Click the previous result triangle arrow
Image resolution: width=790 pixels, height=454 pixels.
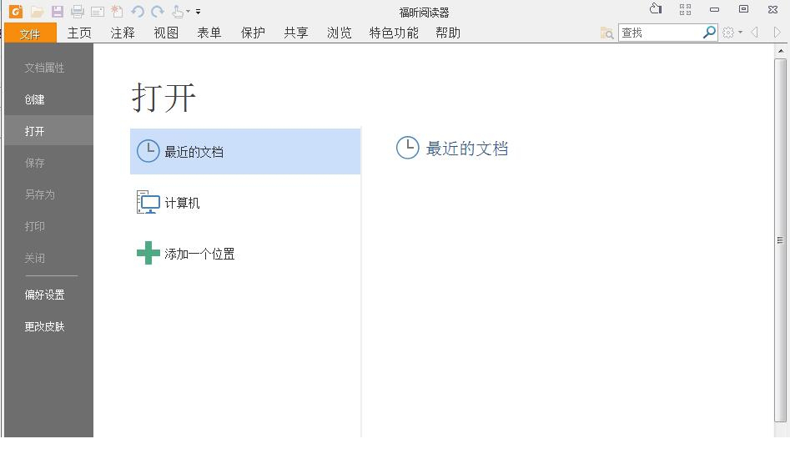point(755,33)
